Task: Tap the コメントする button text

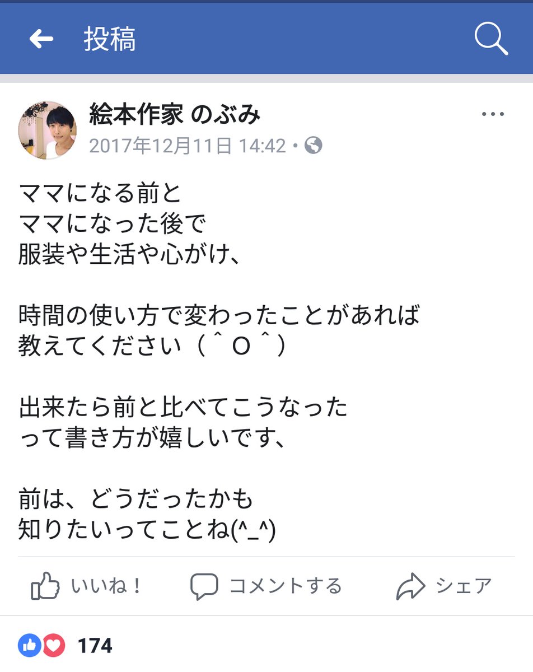Action: (285, 586)
